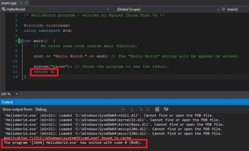The height and width of the screenshot is (151, 249).
Task: Collapse the main function outline block
Action: (22, 41)
